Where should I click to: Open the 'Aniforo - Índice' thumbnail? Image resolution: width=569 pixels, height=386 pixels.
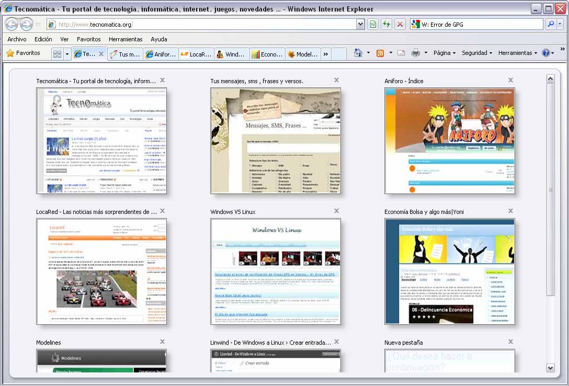pyautogui.click(x=450, y=141)
